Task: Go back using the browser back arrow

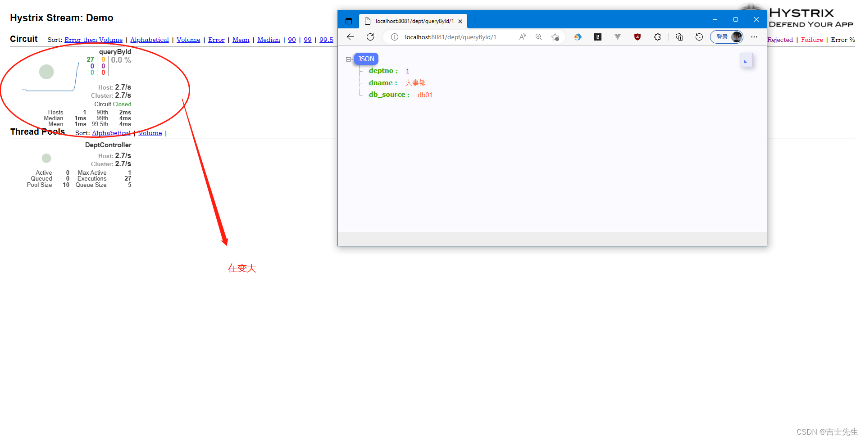Action: tap(351, 37)
